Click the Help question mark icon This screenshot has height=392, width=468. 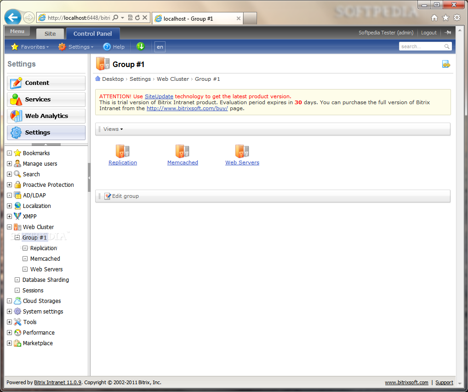pos(107,47)
